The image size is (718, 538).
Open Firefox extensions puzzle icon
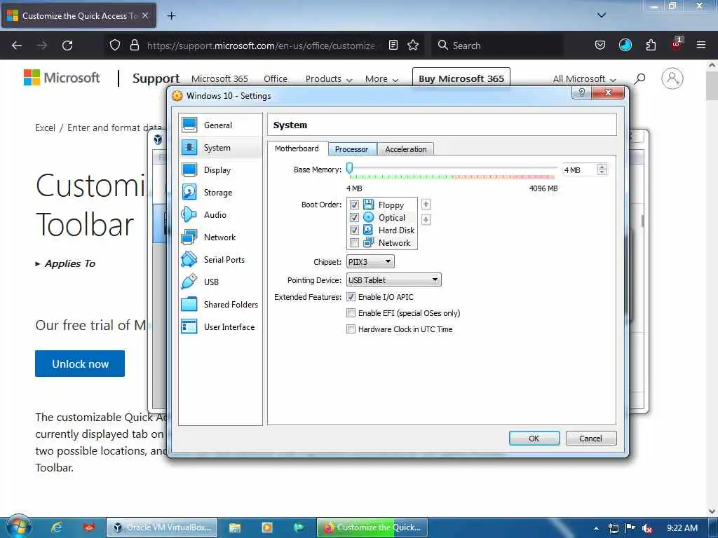pyautogui.click(x=651, y=46)
